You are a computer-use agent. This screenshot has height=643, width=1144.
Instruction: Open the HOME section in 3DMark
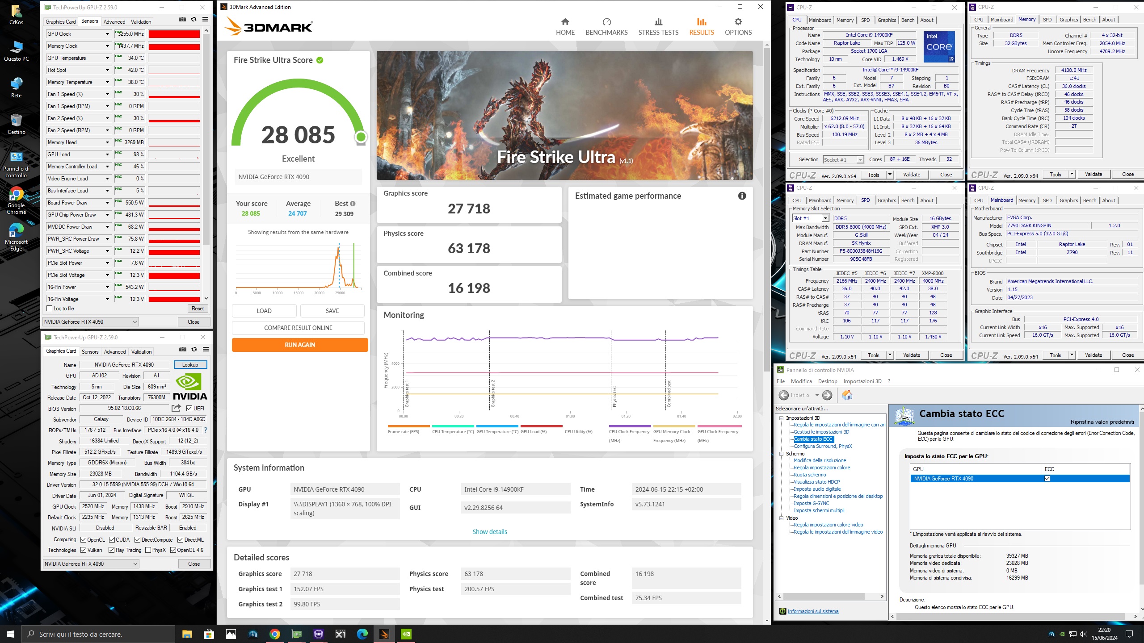click(x=565, y=27)
